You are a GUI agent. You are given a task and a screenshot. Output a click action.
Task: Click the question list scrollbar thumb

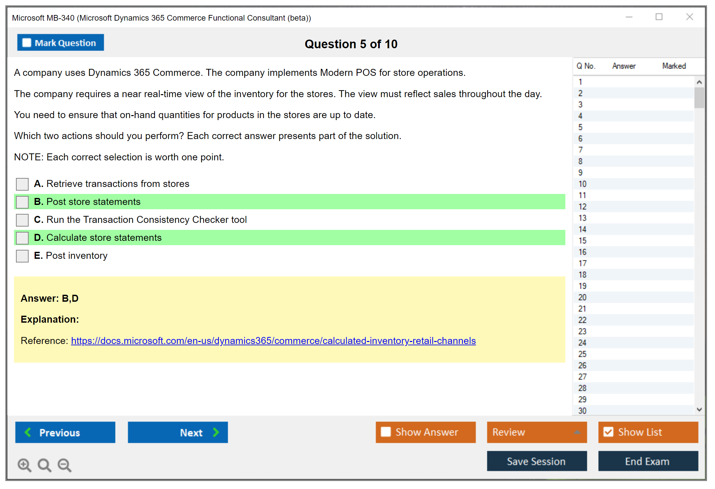pos(699,97)
